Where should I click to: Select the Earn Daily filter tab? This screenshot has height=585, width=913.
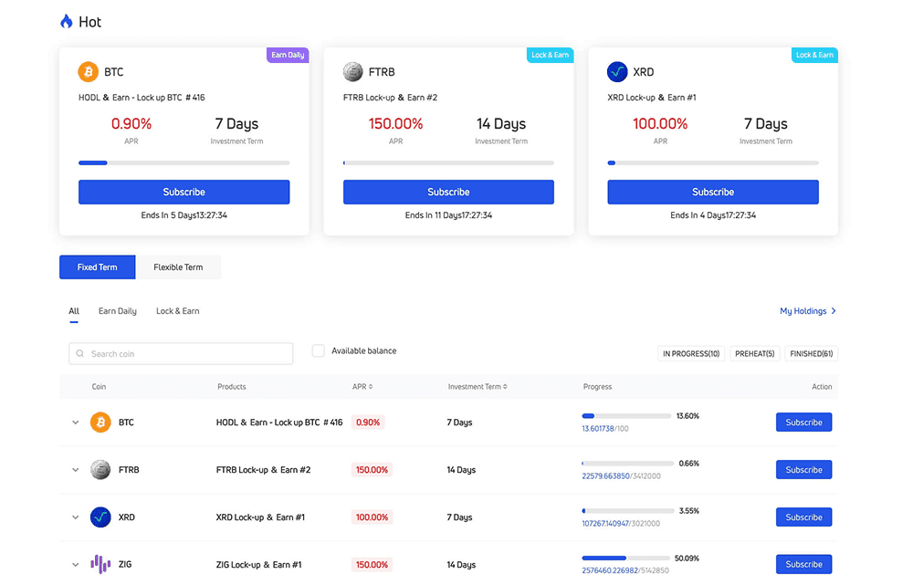[118, 311]
